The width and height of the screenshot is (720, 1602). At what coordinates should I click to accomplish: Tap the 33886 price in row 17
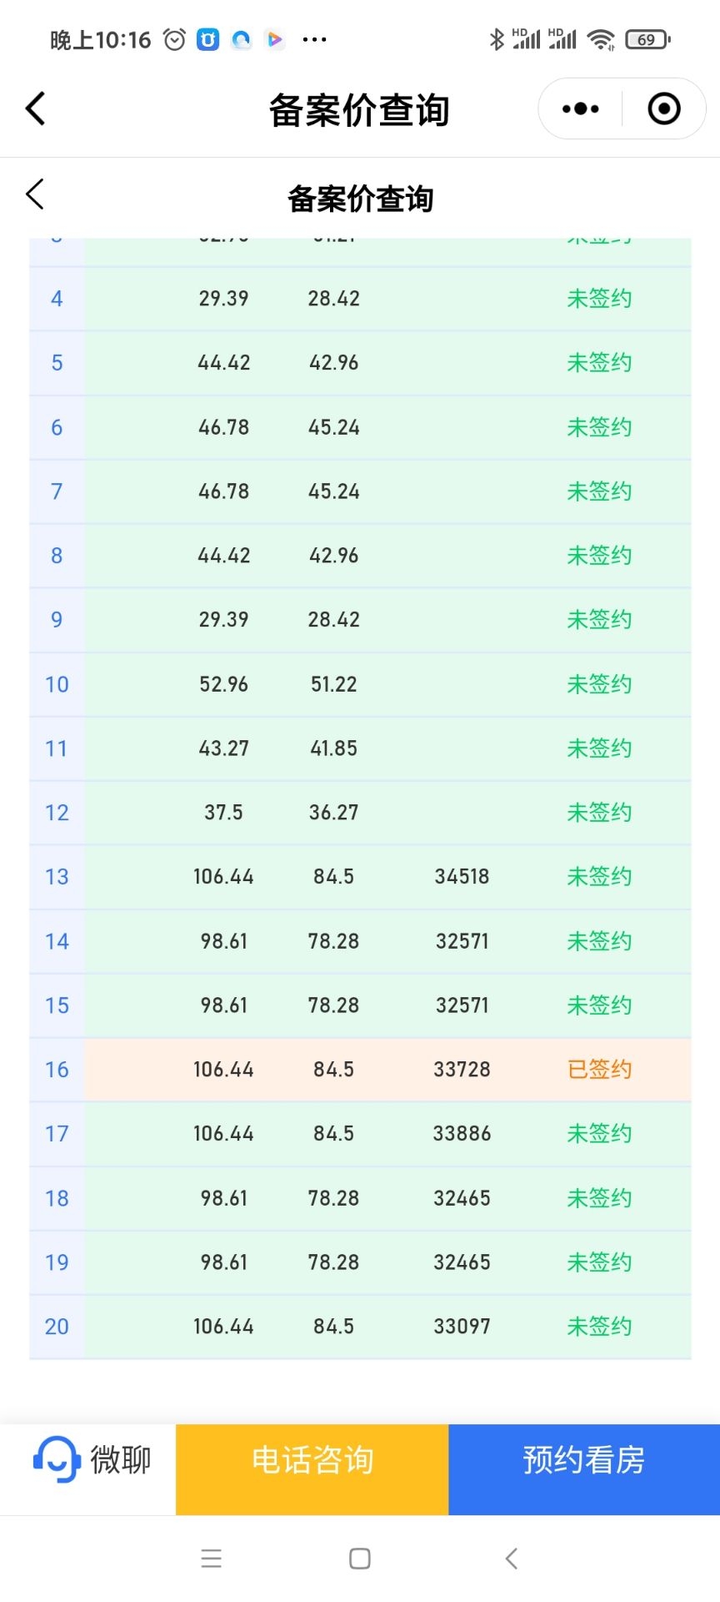(x=462, y=1134)
